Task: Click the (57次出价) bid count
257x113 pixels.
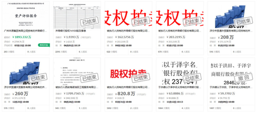Action: (190, 94)
